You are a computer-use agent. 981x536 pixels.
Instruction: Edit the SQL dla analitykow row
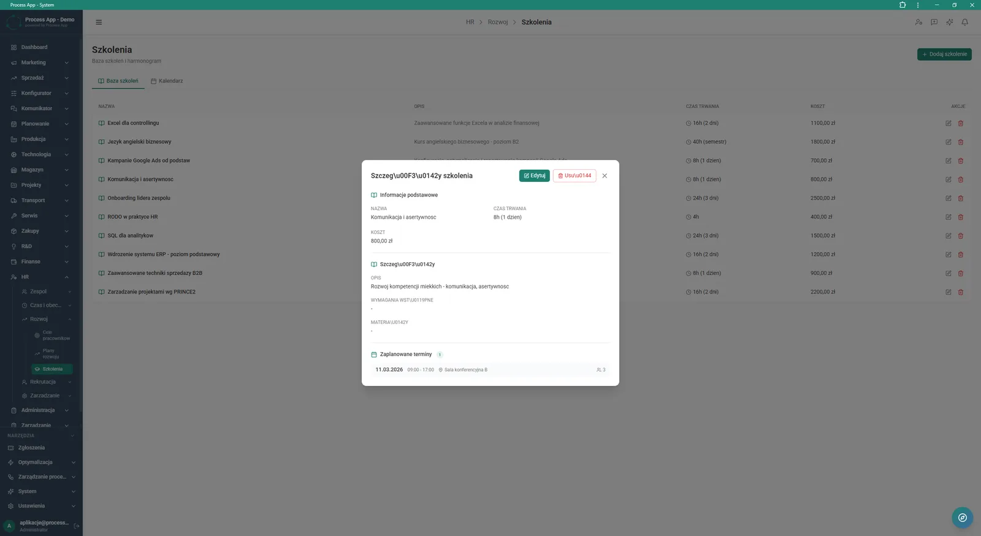point(948,236)
